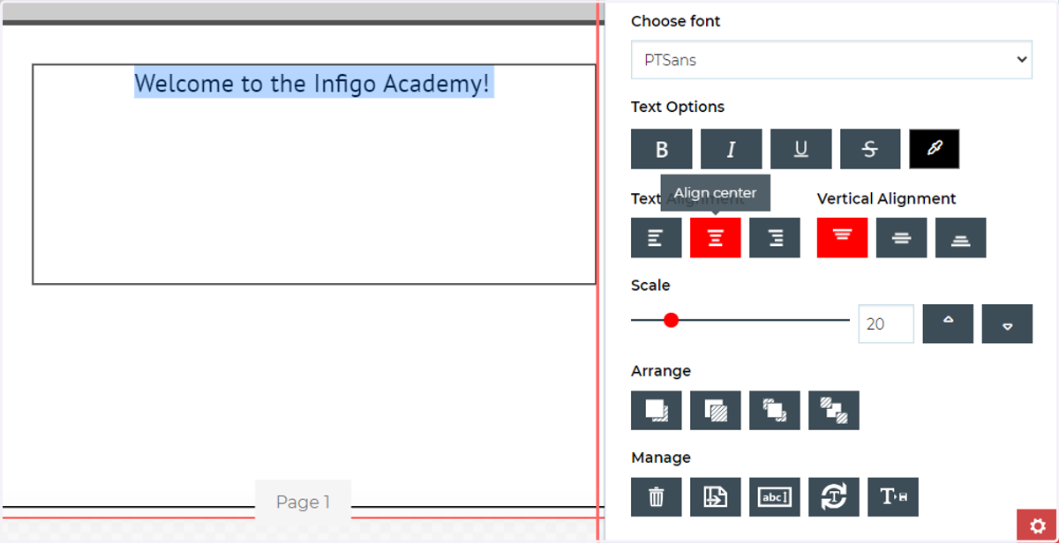Image resolution: width=1059 pixels, height=543 pixels.
Task: Open settings with the red gear button
Action: click(1037, 525)
